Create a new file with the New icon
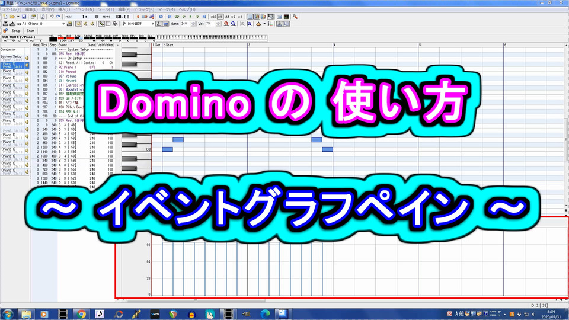This screenshot has height=320, width=569. coord(5,17)
